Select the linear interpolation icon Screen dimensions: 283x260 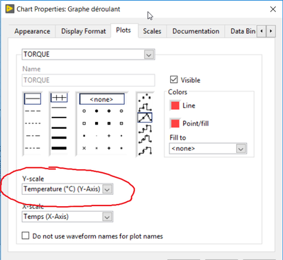pyautogui.click(x=145, y=118)
